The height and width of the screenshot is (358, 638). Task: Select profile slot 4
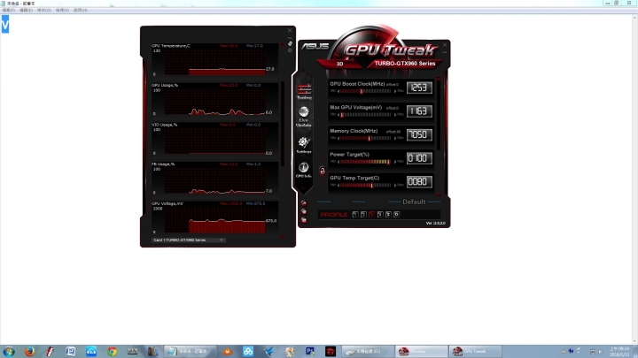380,214
